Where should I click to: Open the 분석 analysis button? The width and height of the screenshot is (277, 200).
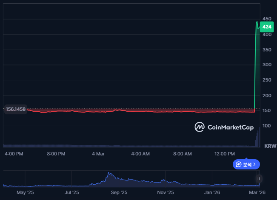pos(246,164)
